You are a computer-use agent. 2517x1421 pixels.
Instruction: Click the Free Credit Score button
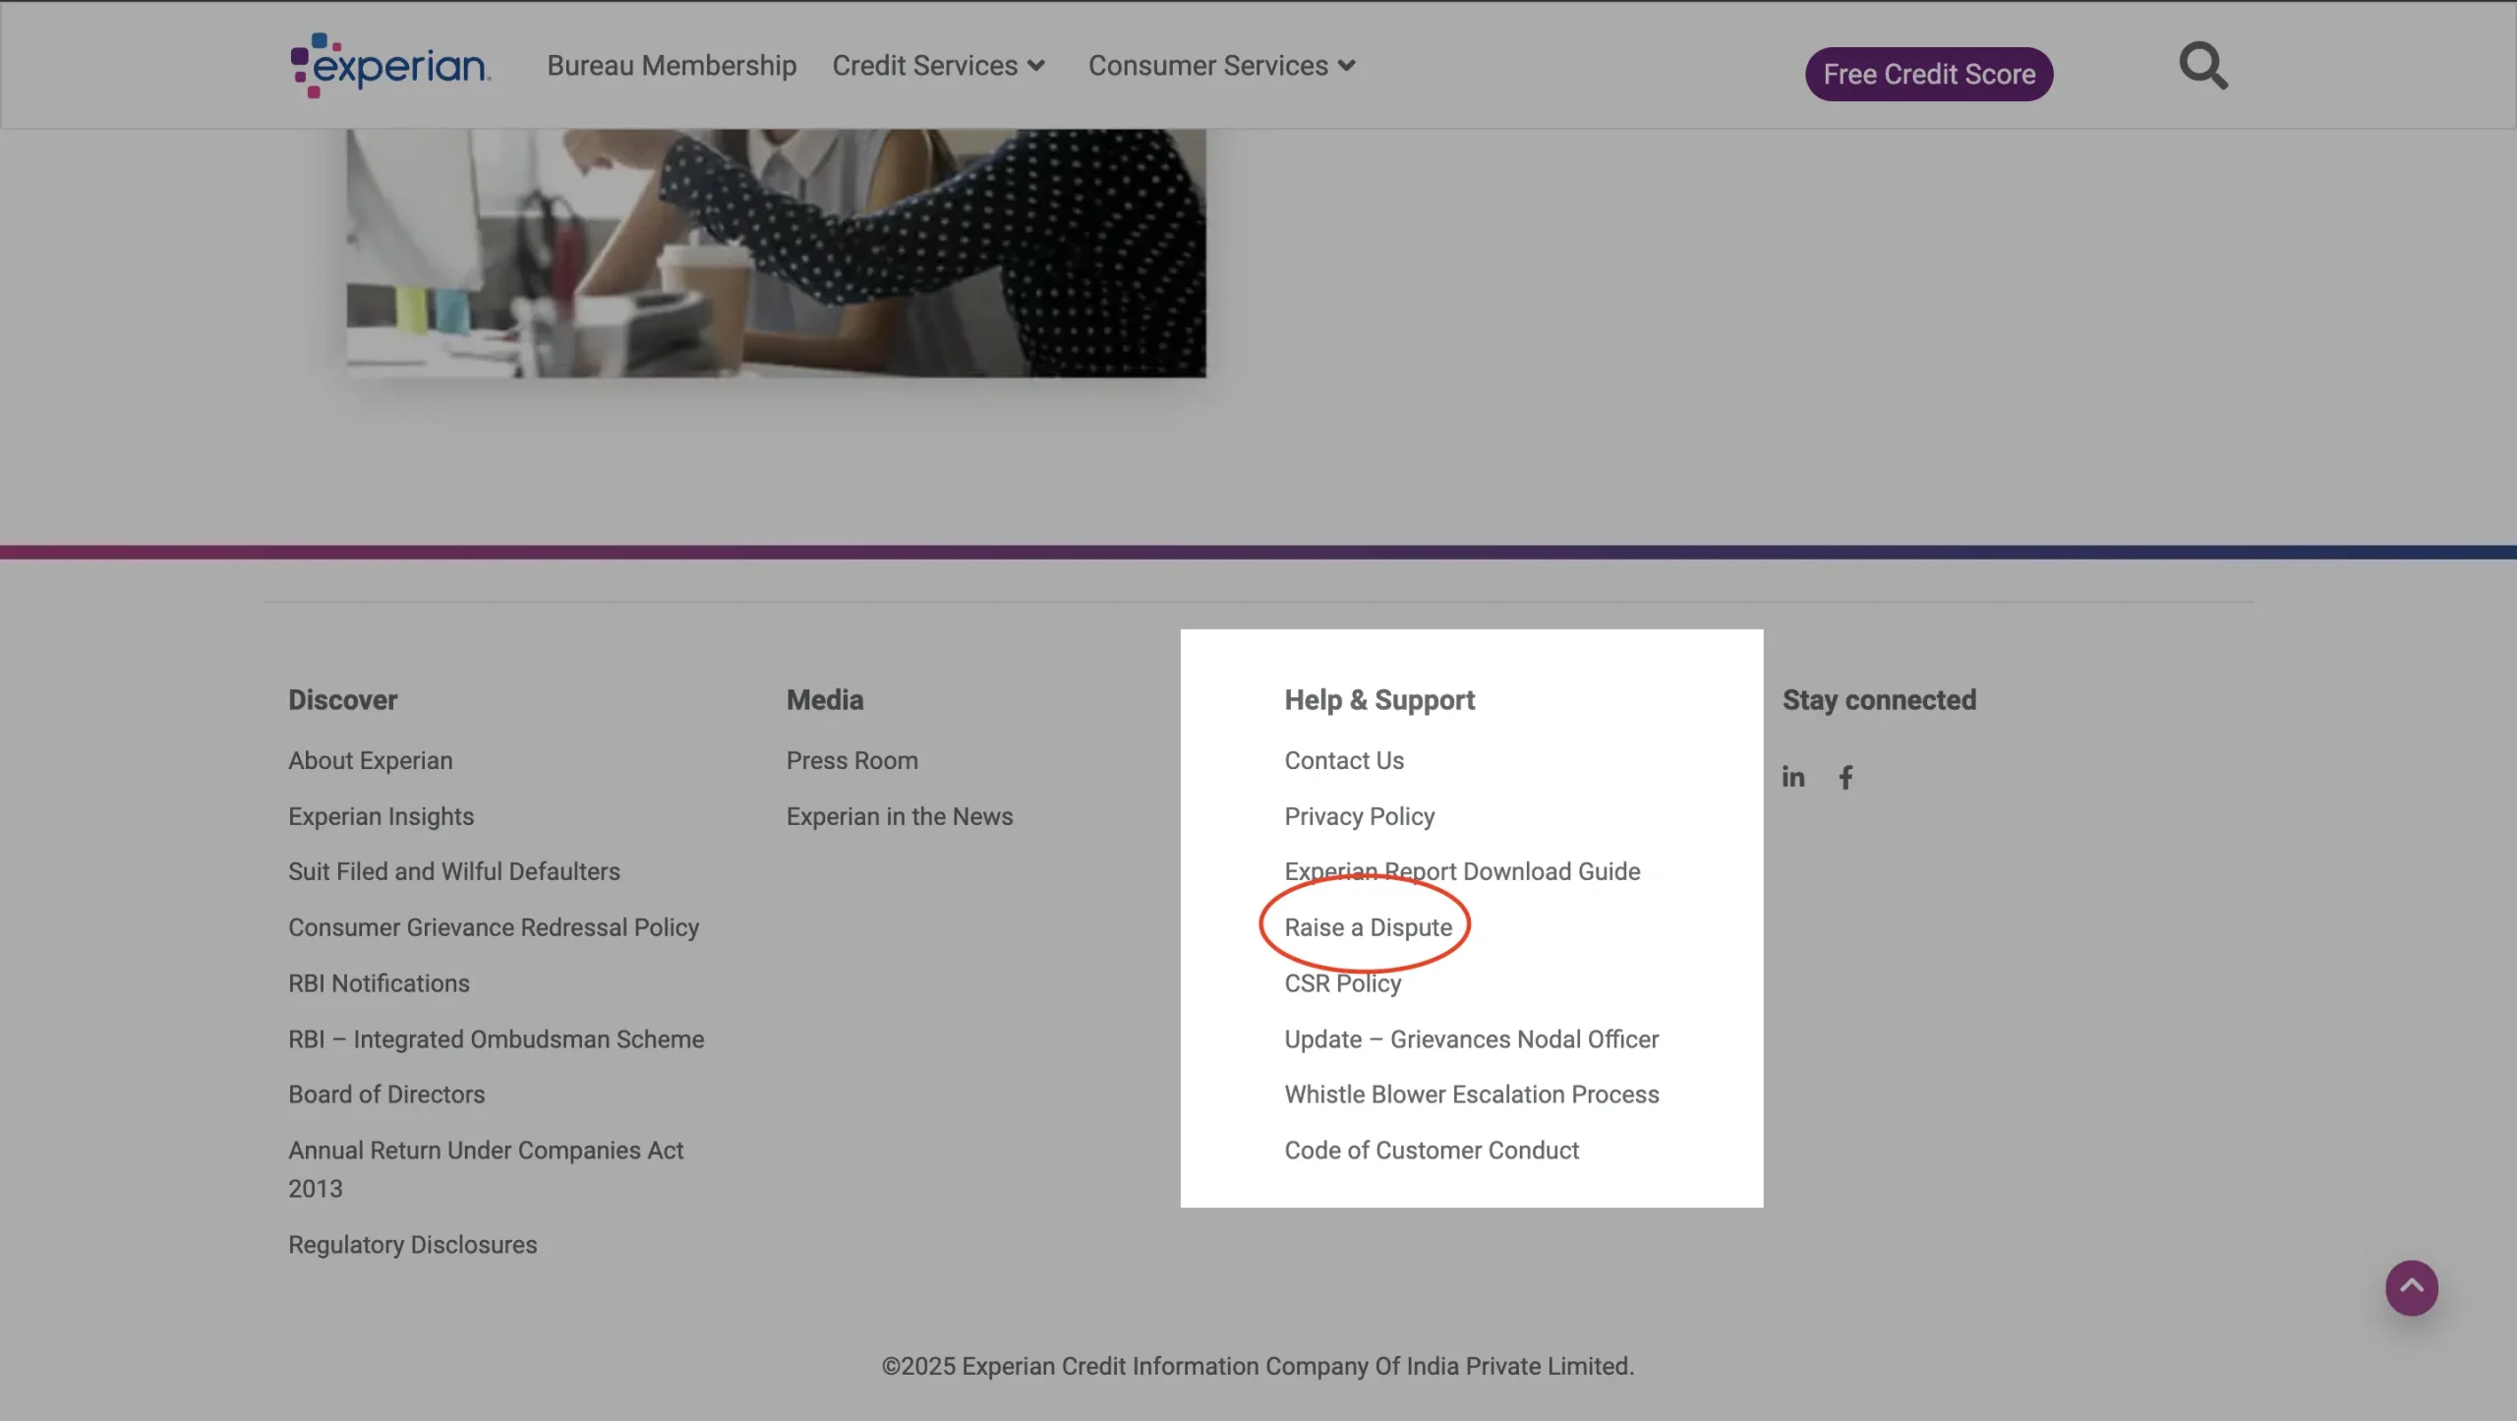tap(1928, 73)
